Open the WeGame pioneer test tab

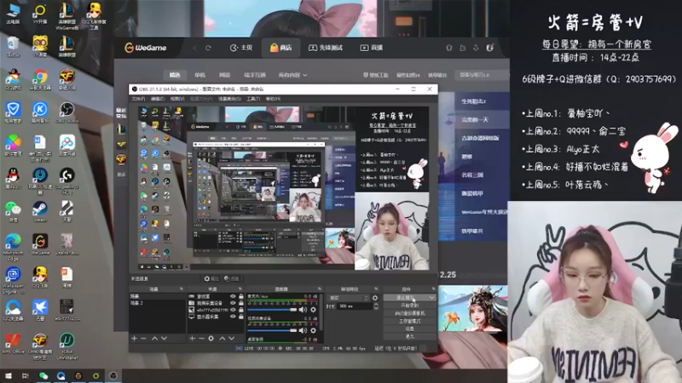(x=326, y=48)
